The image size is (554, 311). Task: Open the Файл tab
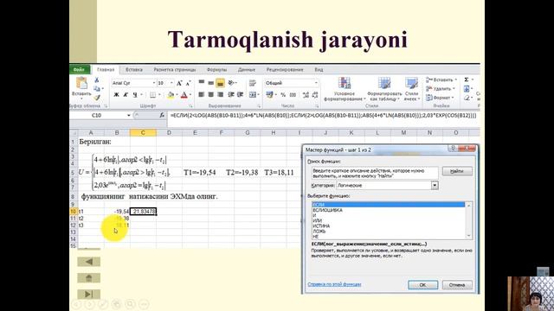coord(79,70)
